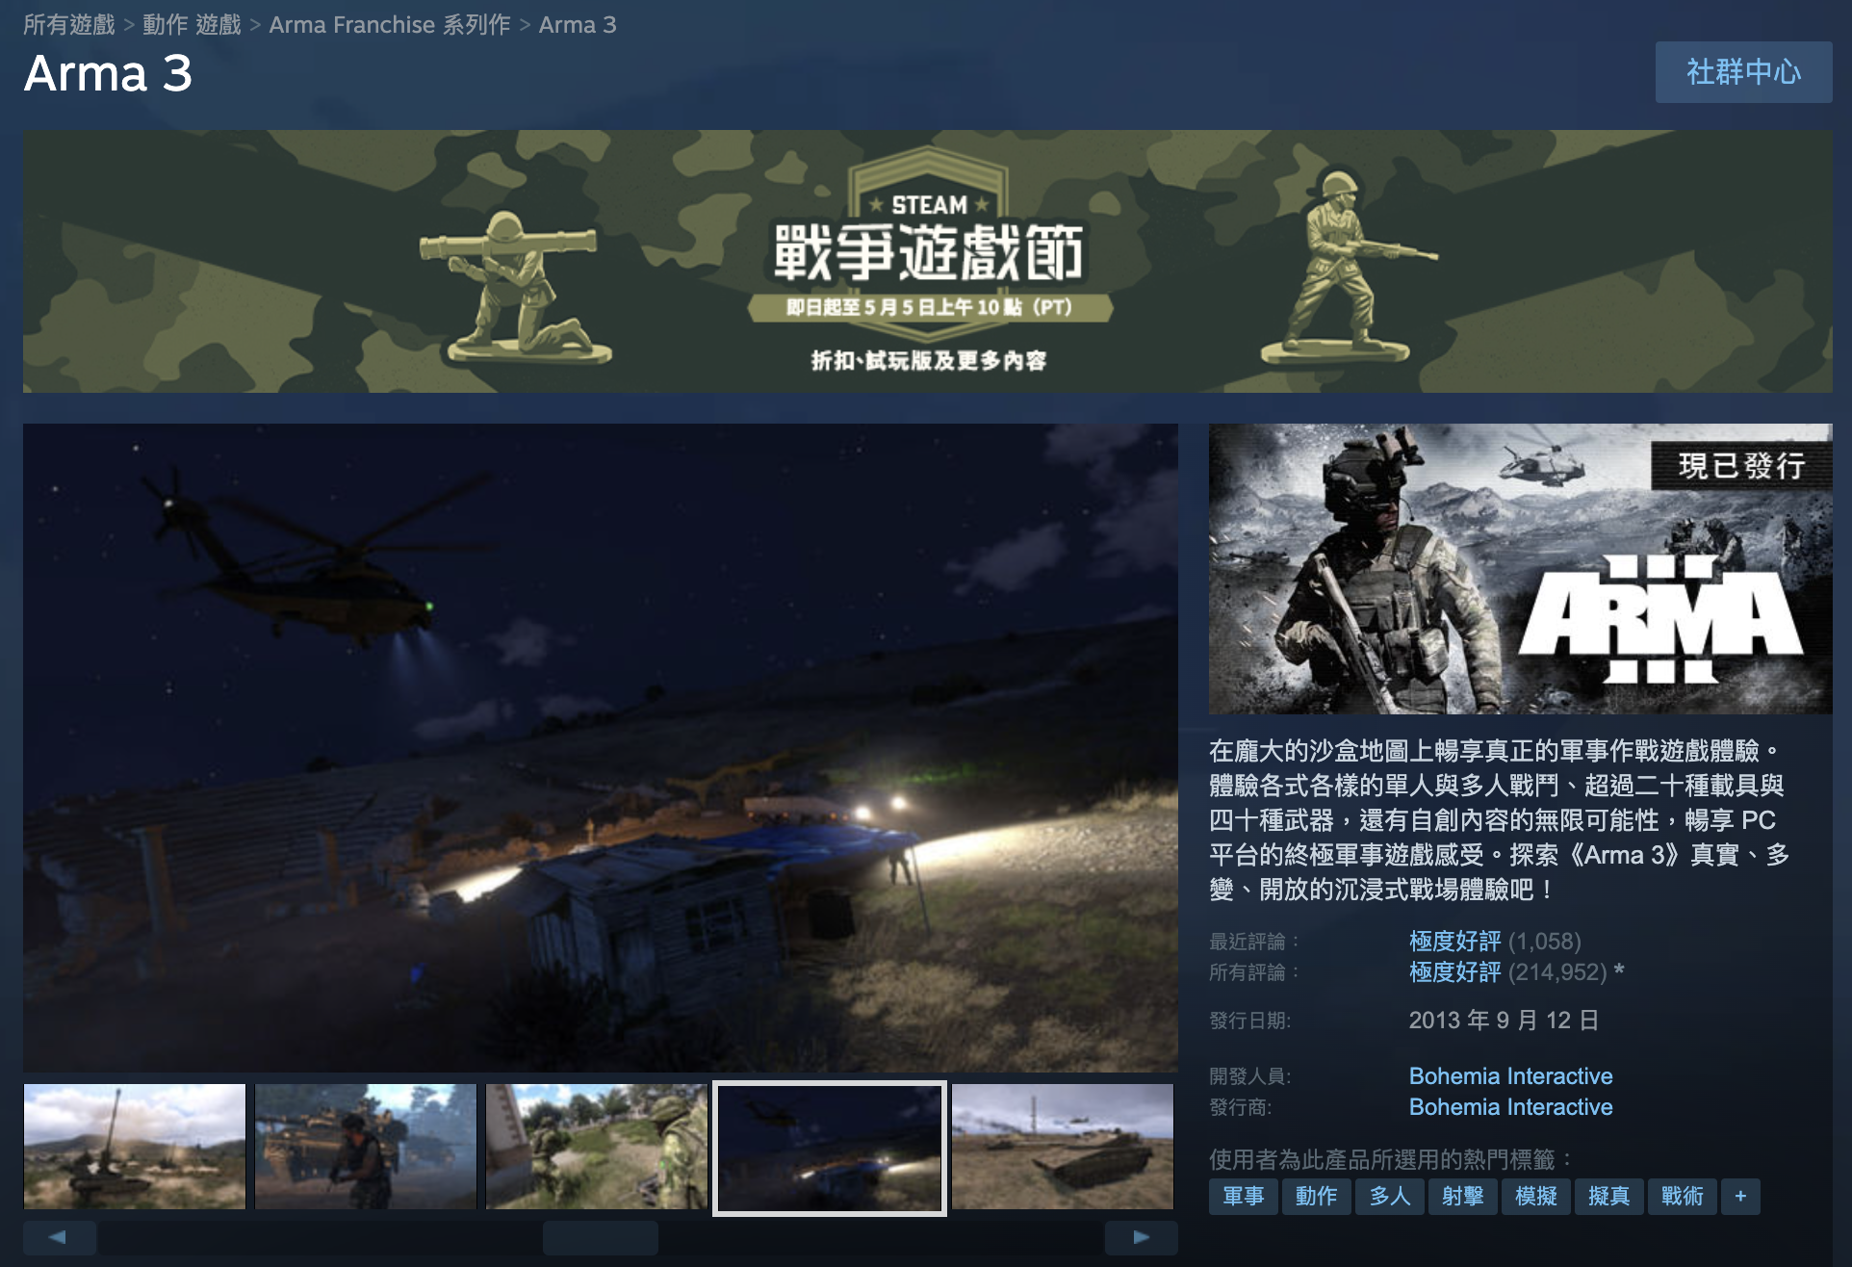This screenshot has width=1852, height=1267.
Task: Click the right arrow of thumbnail strip
Action: 1142,1237
